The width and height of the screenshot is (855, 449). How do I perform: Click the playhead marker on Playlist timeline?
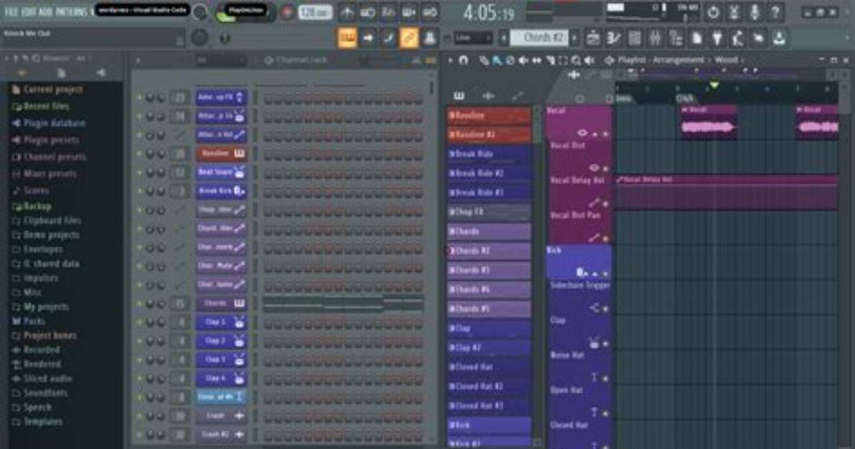tap(713, 85)
